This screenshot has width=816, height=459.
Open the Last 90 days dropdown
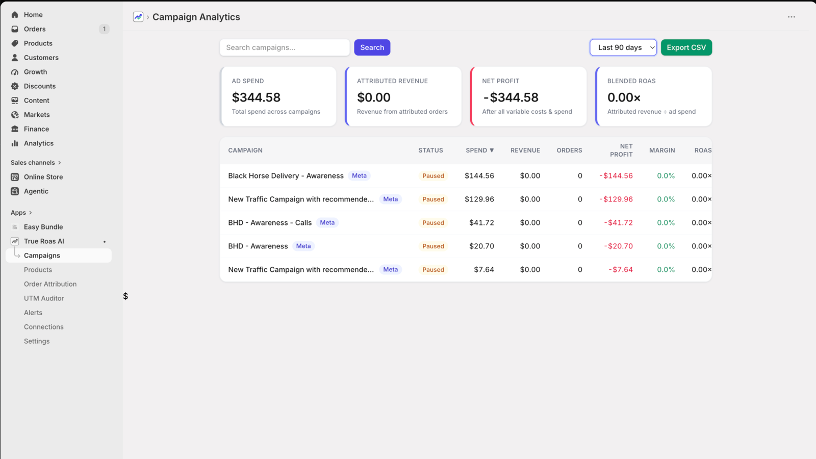click(x=623, y=47)
